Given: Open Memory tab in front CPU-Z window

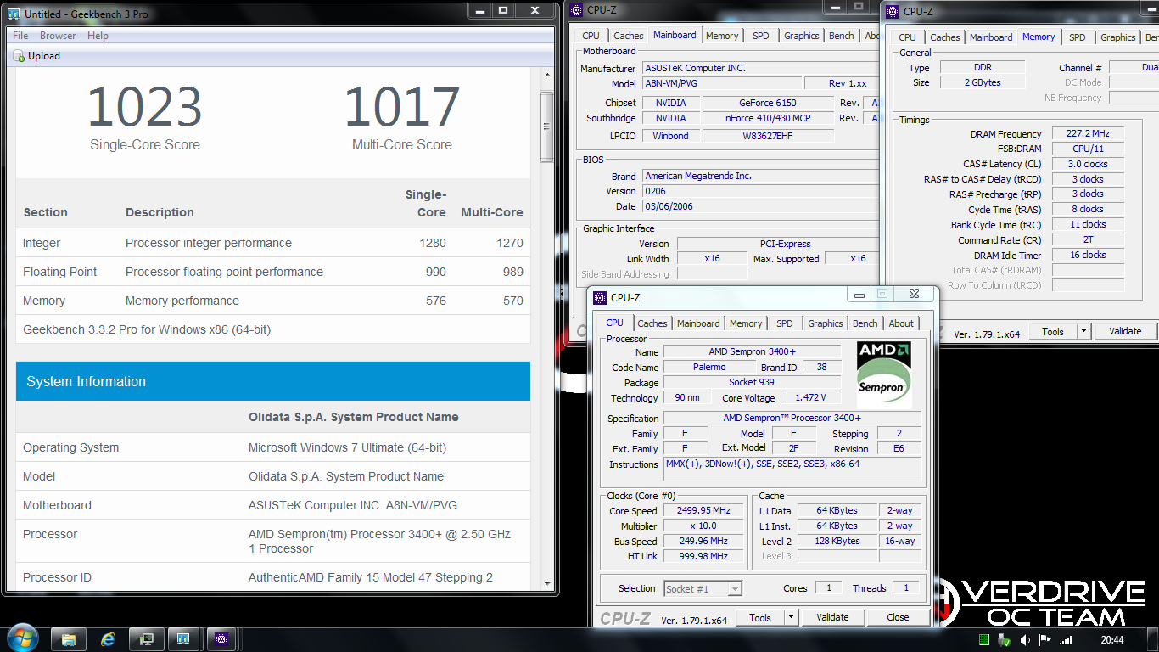Looking at the screenshot, I should coord(746,323).
